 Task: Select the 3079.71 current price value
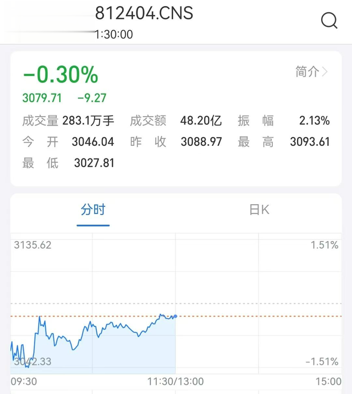[42, 98]
